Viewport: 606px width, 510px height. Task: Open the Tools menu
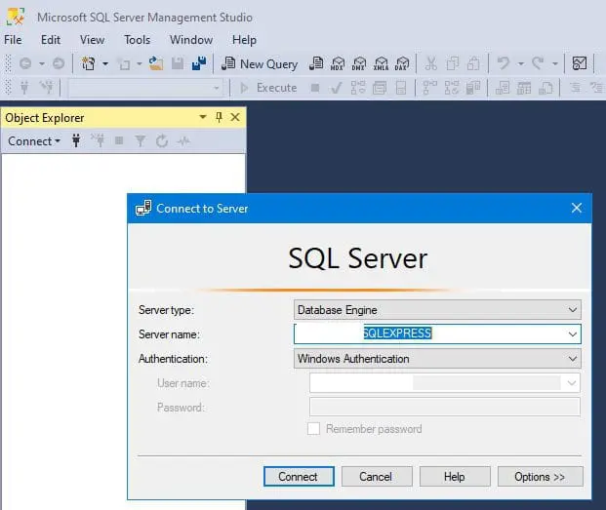click(137, 40)
